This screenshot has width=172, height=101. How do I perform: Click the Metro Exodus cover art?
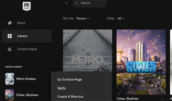tap(88, 50)
